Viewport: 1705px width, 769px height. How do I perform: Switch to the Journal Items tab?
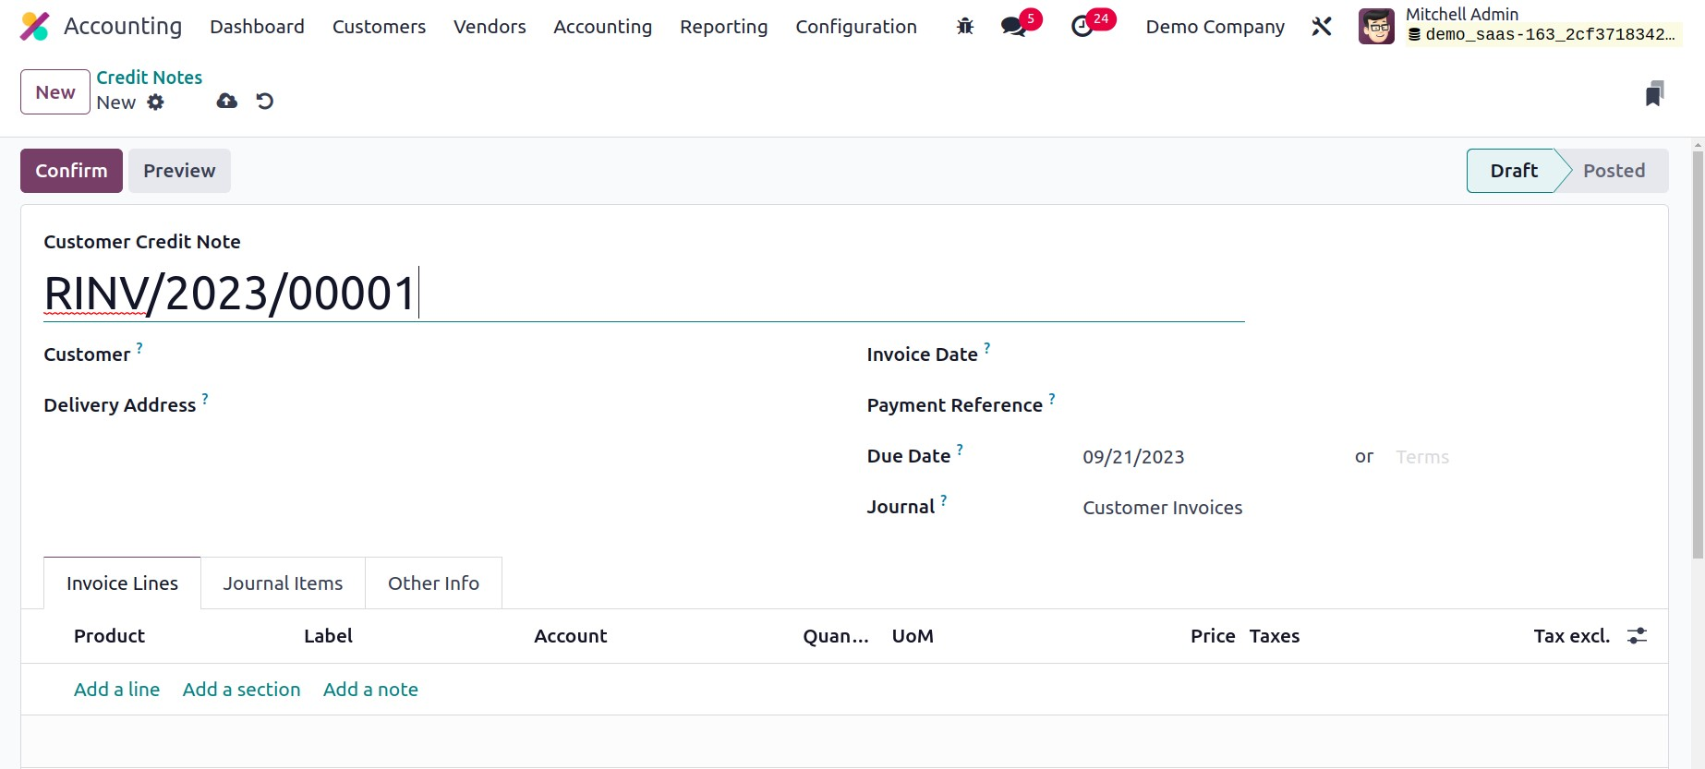coord(283,583)
